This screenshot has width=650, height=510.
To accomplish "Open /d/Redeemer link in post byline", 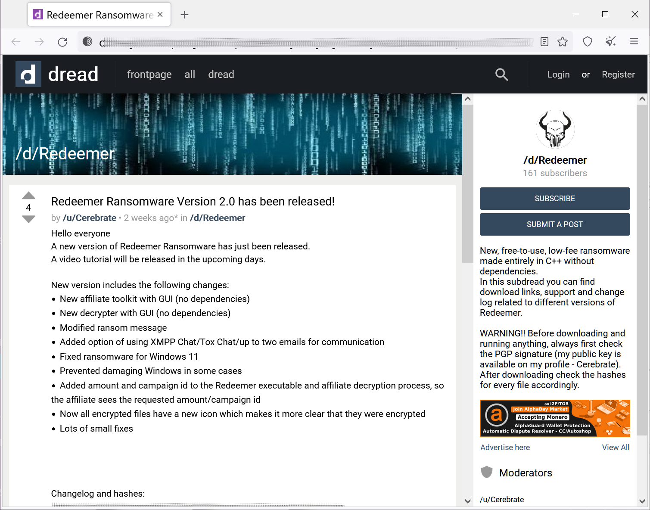I will [x=218, y=218].
